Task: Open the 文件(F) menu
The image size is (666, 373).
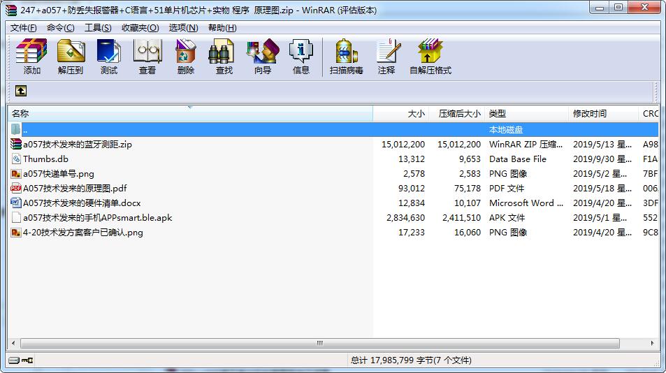Action: click(23, 27)
